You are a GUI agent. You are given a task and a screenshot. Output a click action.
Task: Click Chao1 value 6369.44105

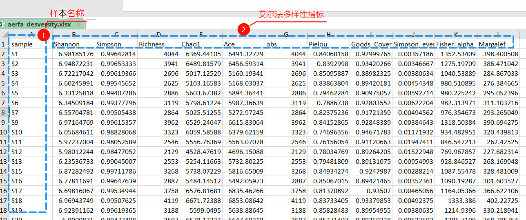point(201,54)
